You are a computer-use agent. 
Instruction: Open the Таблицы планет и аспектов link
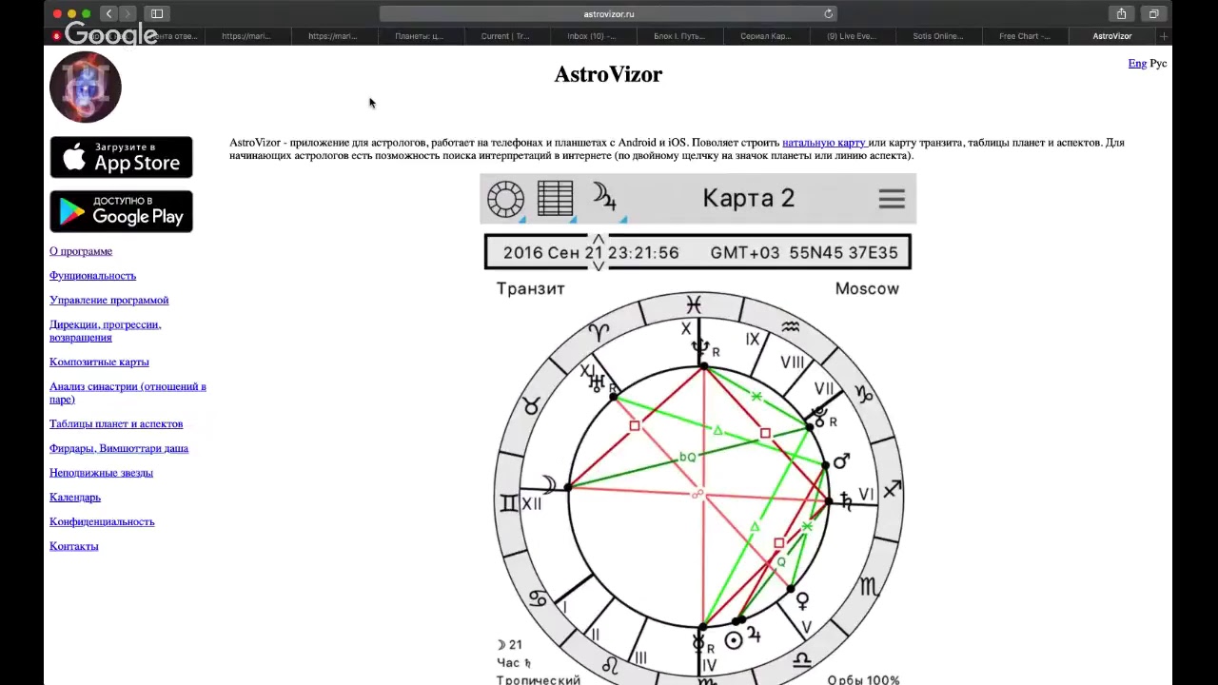116,423
